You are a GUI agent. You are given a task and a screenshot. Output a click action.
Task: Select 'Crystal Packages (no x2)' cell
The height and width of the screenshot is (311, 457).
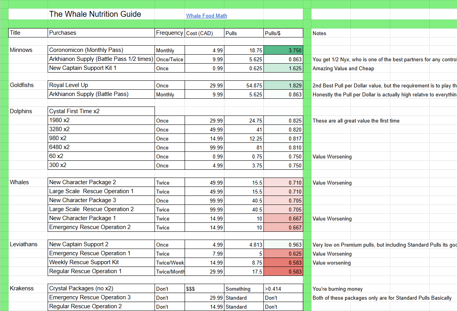tap(101, 288)
